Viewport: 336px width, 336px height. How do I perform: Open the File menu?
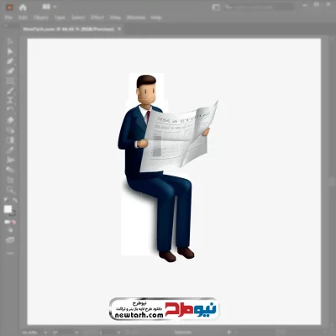8,18
